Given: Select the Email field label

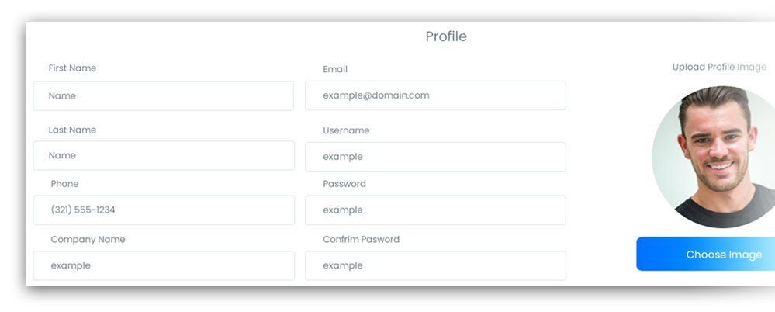Looking at the screenshot, I should (335, 69).
